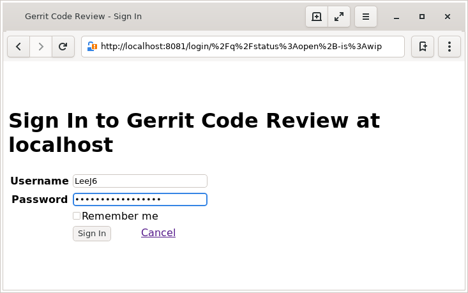
Task: Maximize the browser window
Action: point(422,17)
